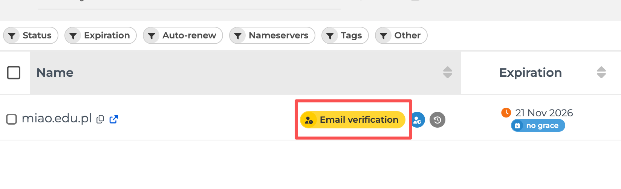Open the Nameservers filter dropdown
621x189 pixels.
pos(272,36)
